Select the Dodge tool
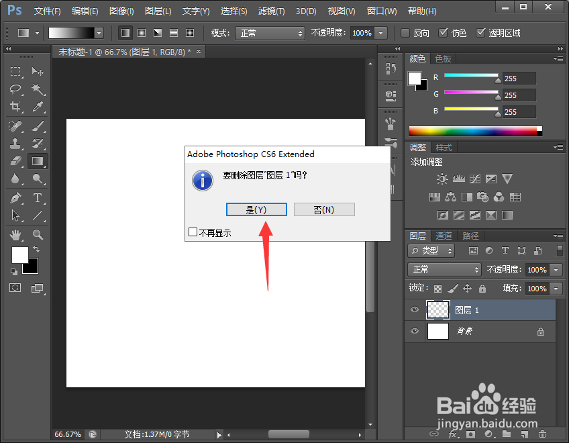Screen dimensions: 569x443 (x=38, y=179)
